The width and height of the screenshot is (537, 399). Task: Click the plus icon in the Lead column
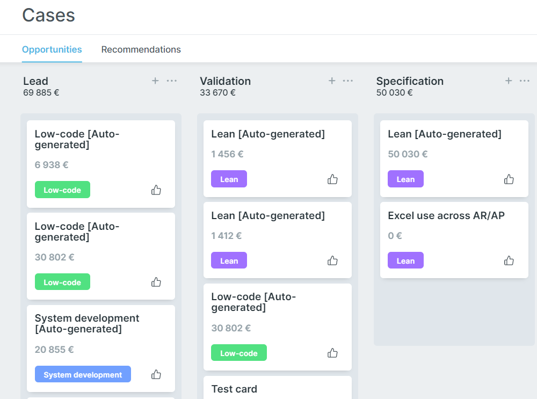pyautogui.click(x=155, y=81)
